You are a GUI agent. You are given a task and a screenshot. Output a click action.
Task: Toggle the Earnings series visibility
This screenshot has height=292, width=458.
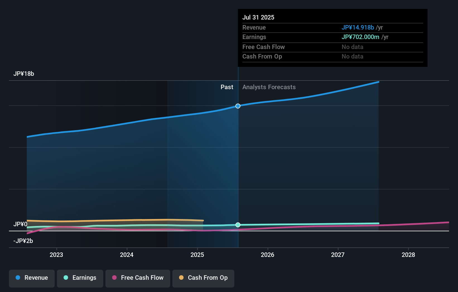(80, 278)
